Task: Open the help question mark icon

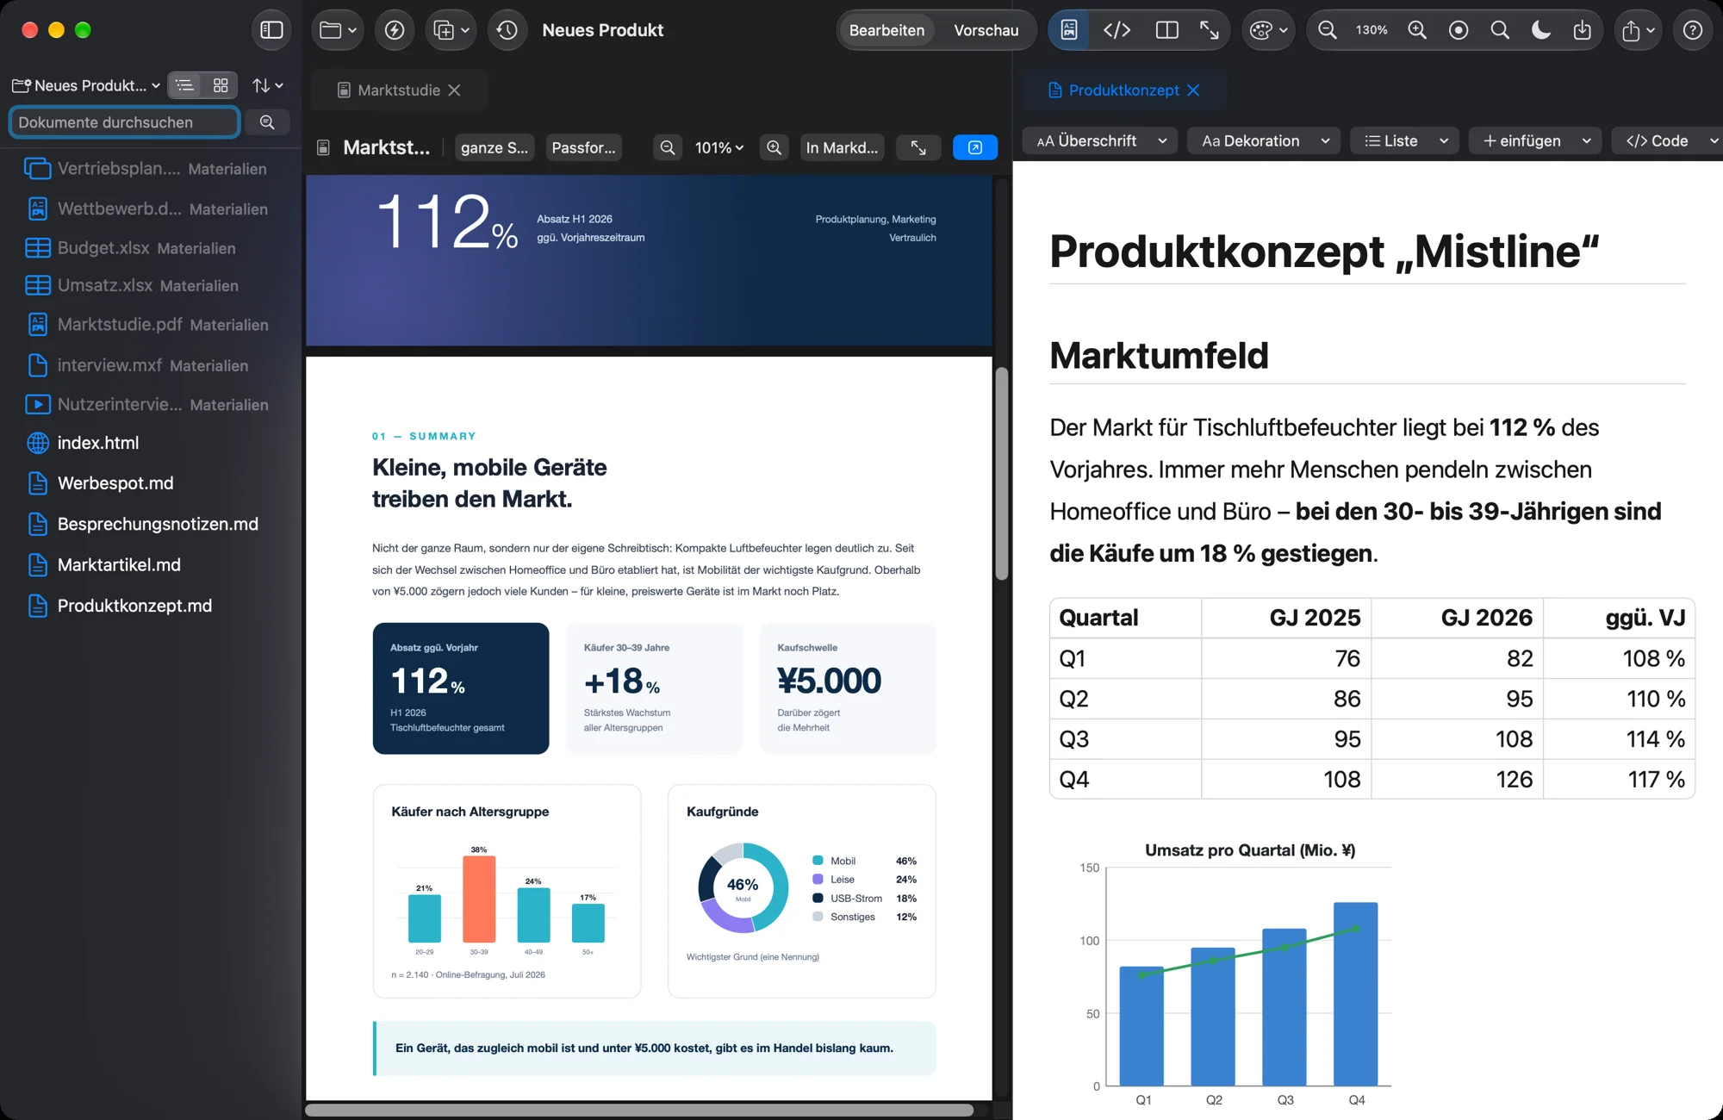Action: point(1693,30)
